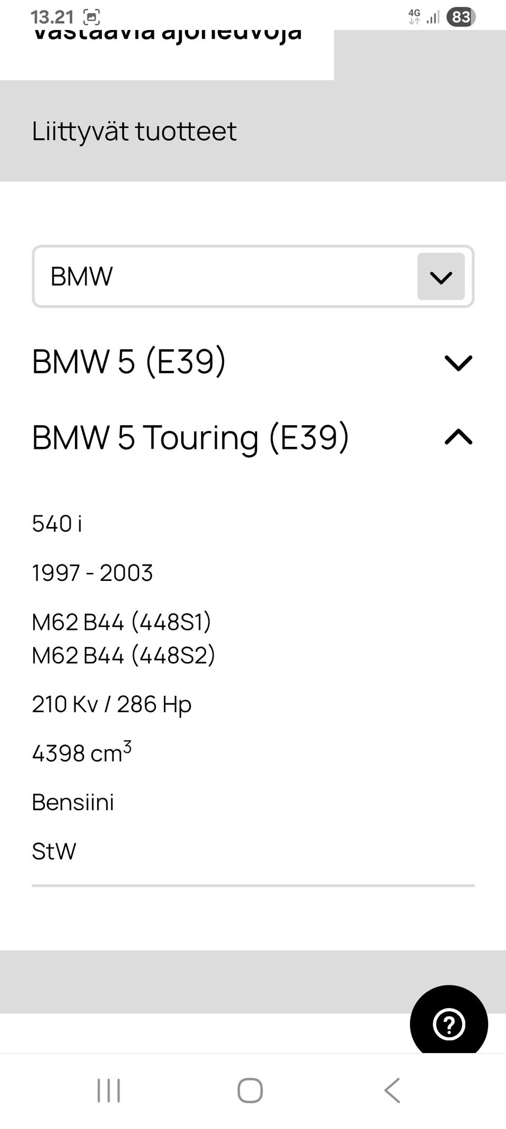The height and width of the screenshot is (1129, 506).
Task: Tap the 1997 - 2003 year range
Action: (x=92, y=573)
